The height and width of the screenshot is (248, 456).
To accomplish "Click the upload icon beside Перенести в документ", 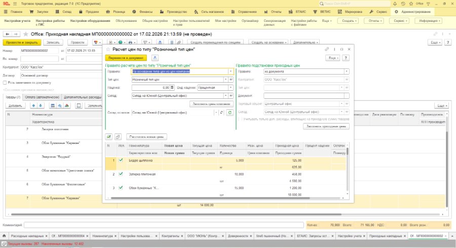I will (x=155, y=58).
